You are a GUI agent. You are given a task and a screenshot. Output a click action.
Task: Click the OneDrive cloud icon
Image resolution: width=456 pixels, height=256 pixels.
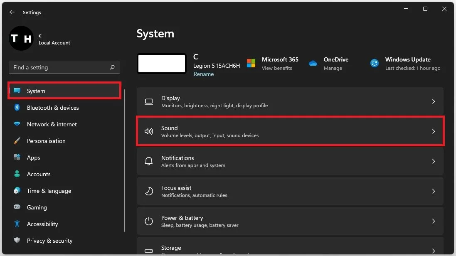click(x=313, y=63)
